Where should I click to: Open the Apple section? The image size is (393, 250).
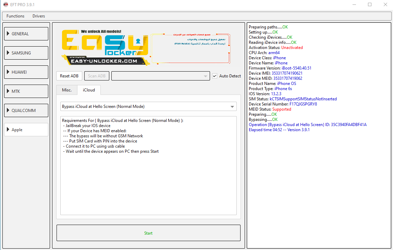26,129
